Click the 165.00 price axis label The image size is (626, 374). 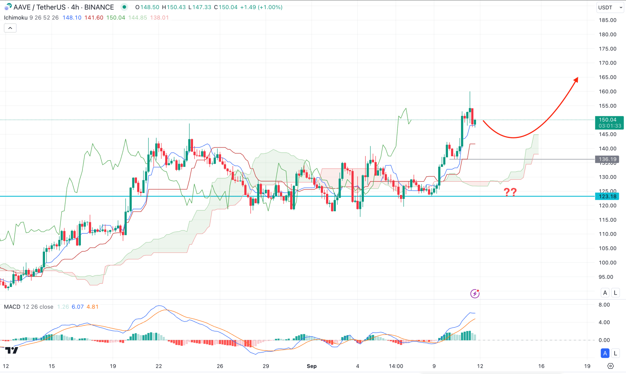point(607,77)
